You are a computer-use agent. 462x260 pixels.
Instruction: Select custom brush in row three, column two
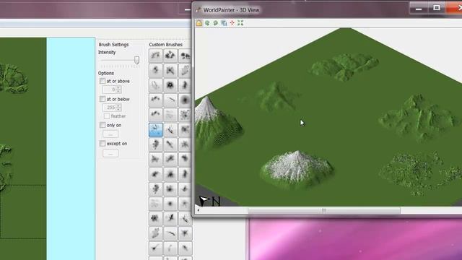[170, 85]
